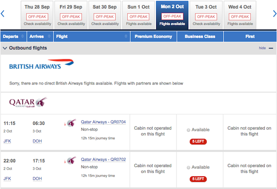277x189 pixels.
Task: Select the Thu 28 Sep date tab
Action: (37, 15)
